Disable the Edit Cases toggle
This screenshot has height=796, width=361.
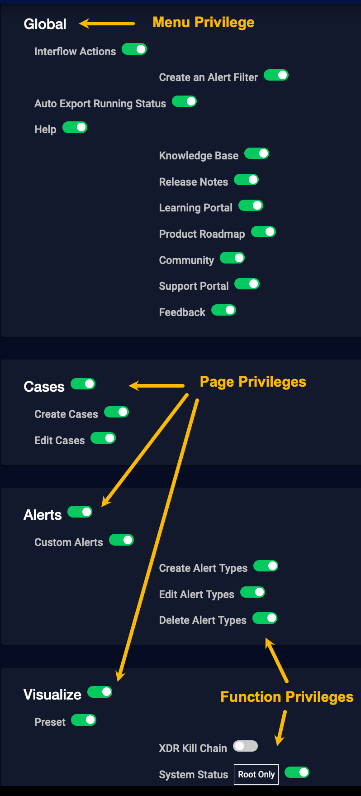(x=103, y=438)
